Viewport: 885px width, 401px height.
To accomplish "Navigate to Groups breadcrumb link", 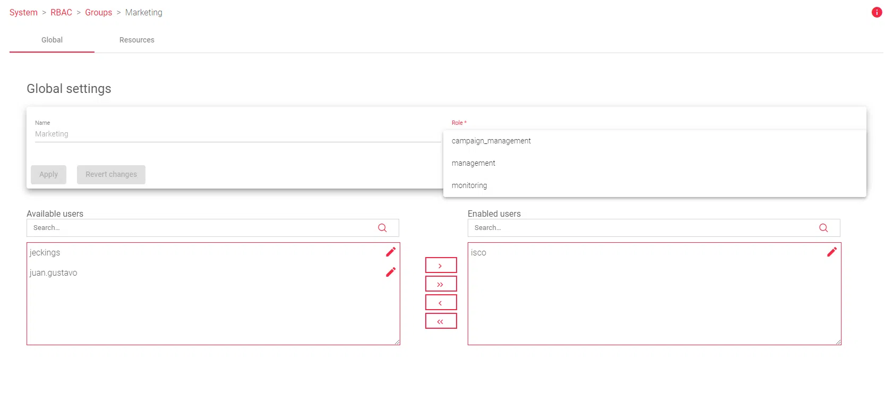I will (x=98, y=12).
